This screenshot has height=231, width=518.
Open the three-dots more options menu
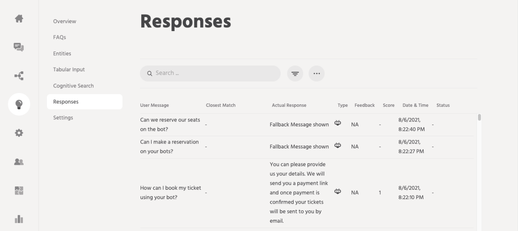317,73
